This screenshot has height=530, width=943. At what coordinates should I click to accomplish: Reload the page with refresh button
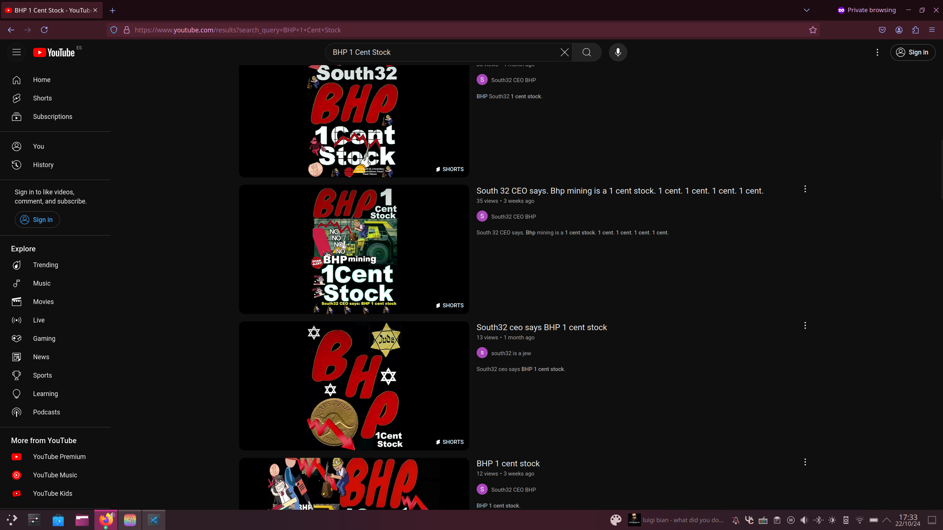[44, 30]
